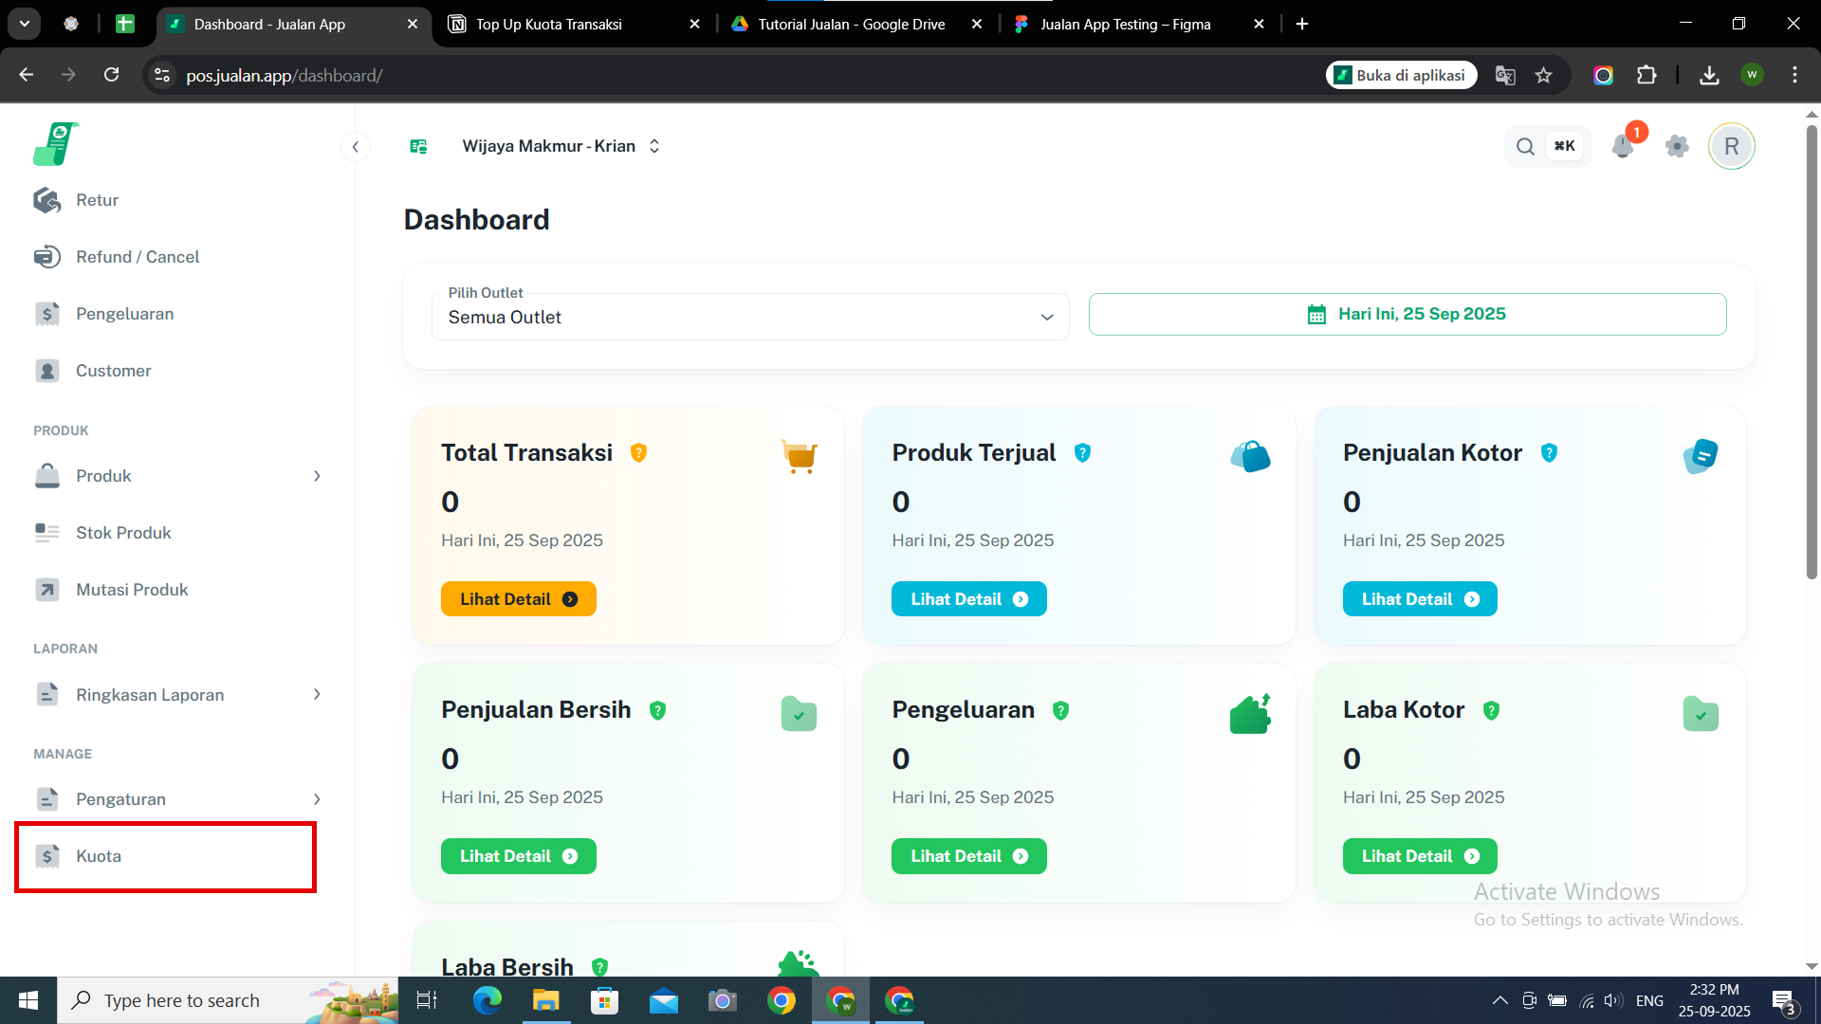Collapse the sidebar with chevron button
This screenshot has width=1821, height=1024.
pyautogui.click(x=355, y=146)
